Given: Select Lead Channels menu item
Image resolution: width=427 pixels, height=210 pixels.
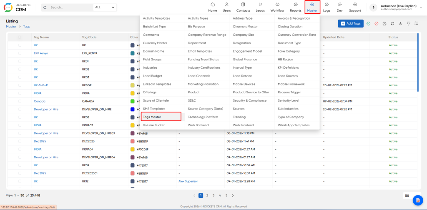Looking at the screenshot, I should click(x=199, y=76).
